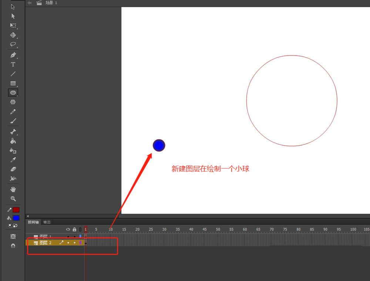
Task: Select the Rectangle tool
Action: tap(13, 83)
